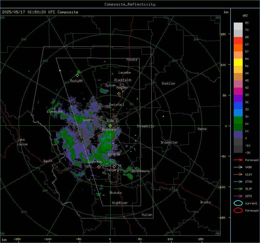Click the red forecast ellipse in legend
The image size is (260, 243).
[238, 210]
